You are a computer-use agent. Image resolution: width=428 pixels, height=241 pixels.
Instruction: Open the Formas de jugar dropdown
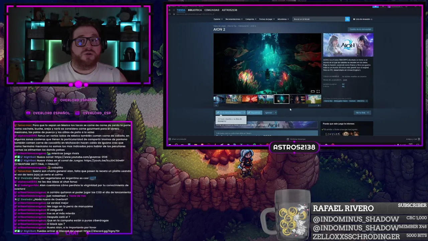(x=267, y=19)
